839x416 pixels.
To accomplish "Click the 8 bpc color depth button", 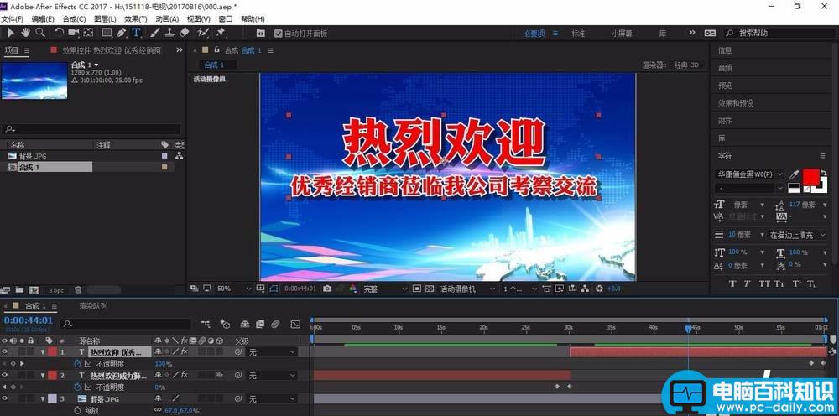I will 55,290.
